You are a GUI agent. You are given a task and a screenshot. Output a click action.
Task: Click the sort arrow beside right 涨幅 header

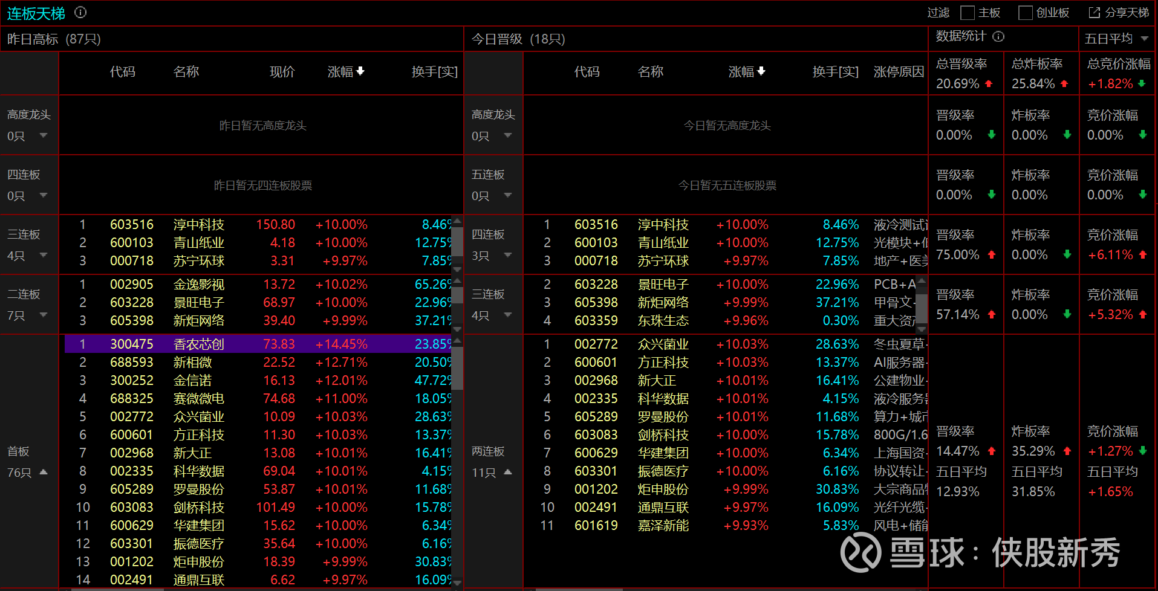[x=761, y=71]
